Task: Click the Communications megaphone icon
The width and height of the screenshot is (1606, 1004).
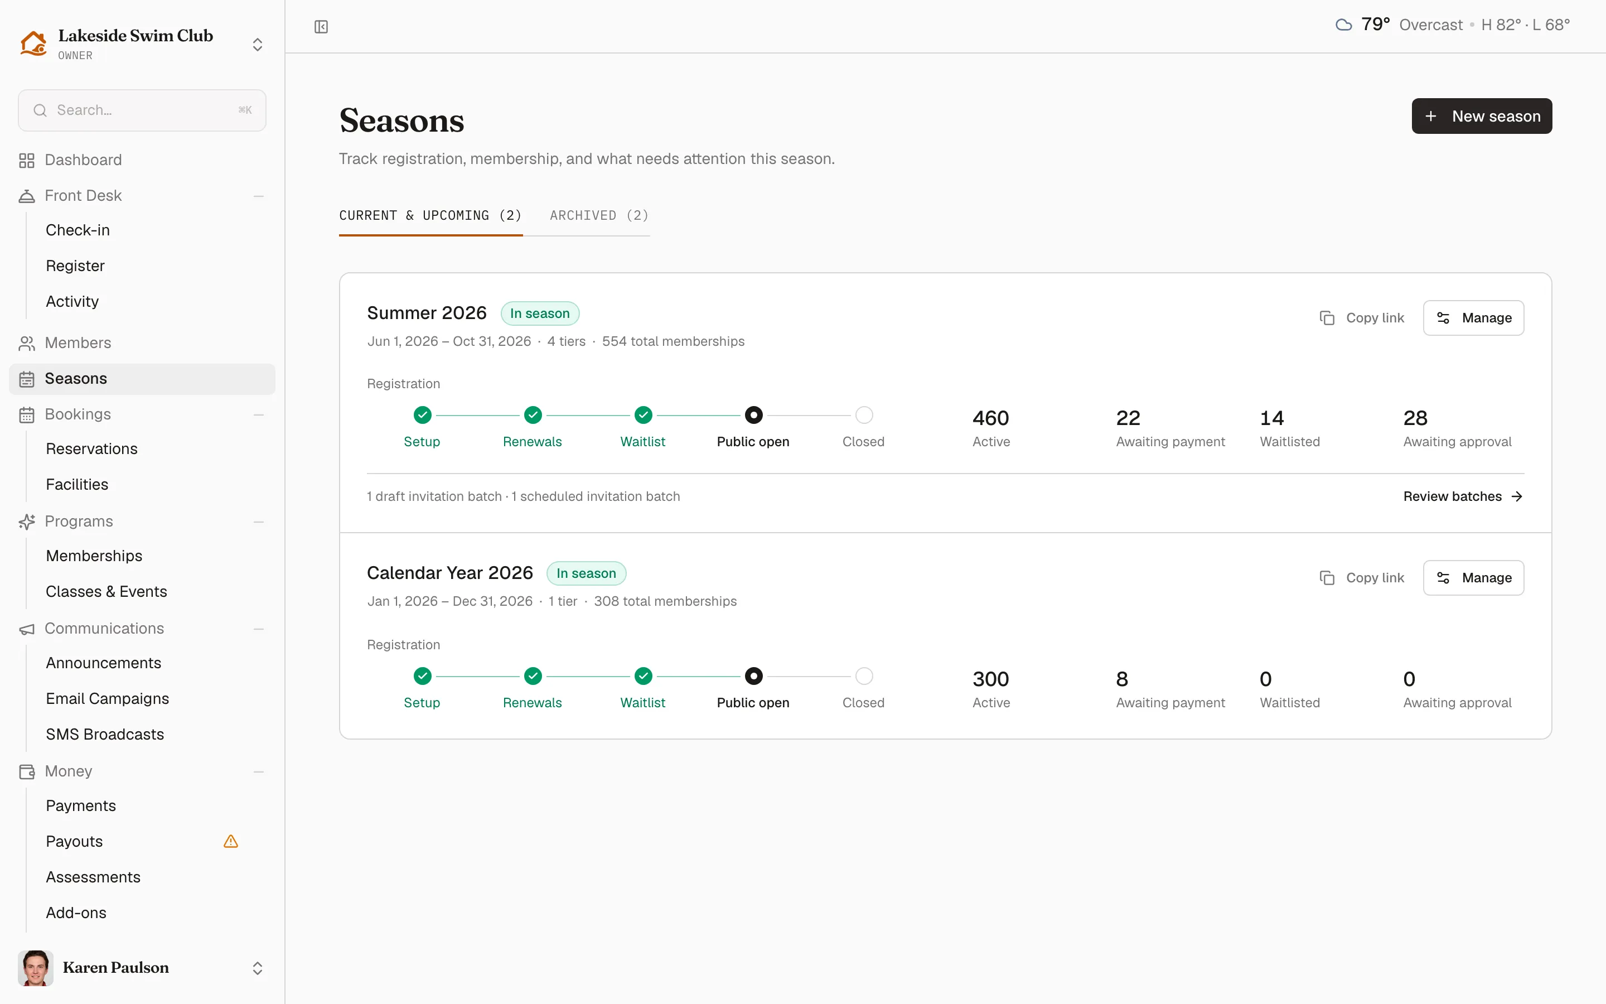Action: [x=27, y=629]
